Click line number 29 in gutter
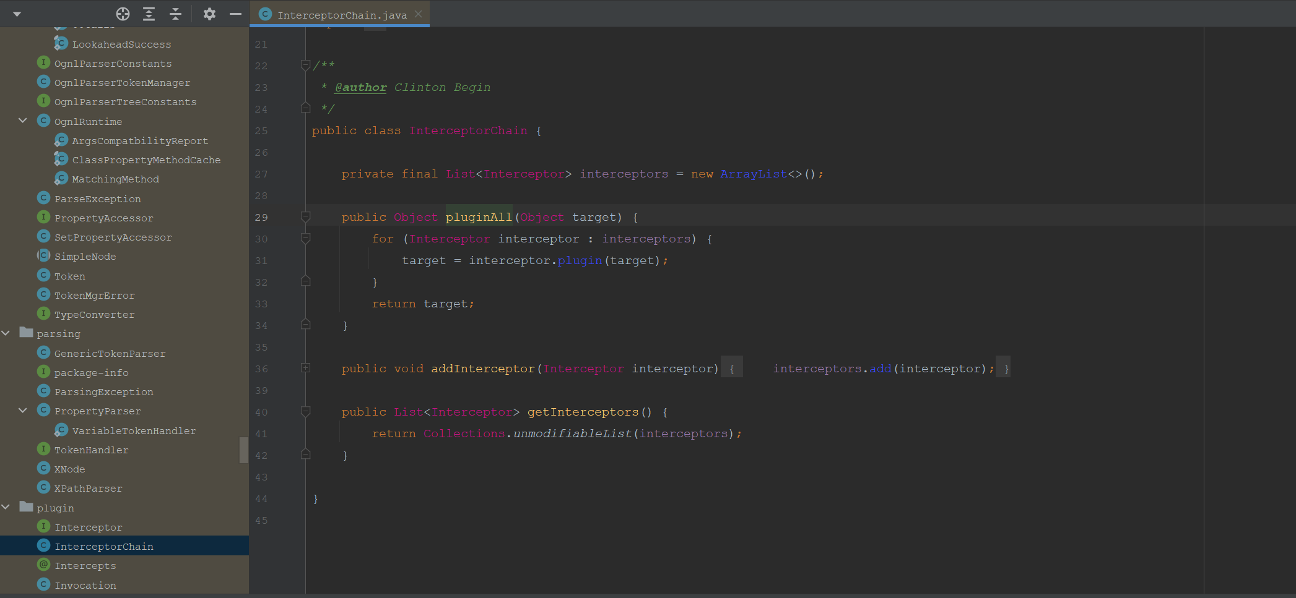The image size is (1296, 598). tap(261, 217)
